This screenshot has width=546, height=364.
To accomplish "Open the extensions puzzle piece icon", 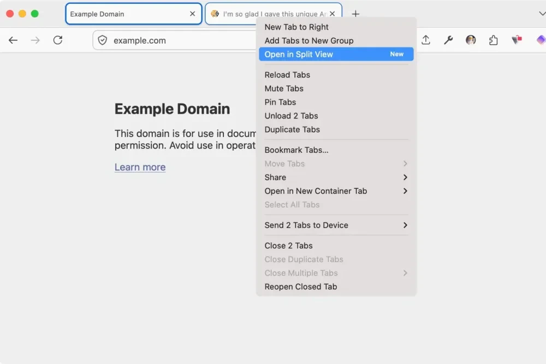I will (494, 40).
